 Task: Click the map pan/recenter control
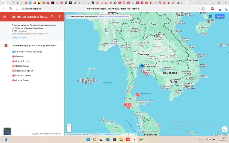224,129
